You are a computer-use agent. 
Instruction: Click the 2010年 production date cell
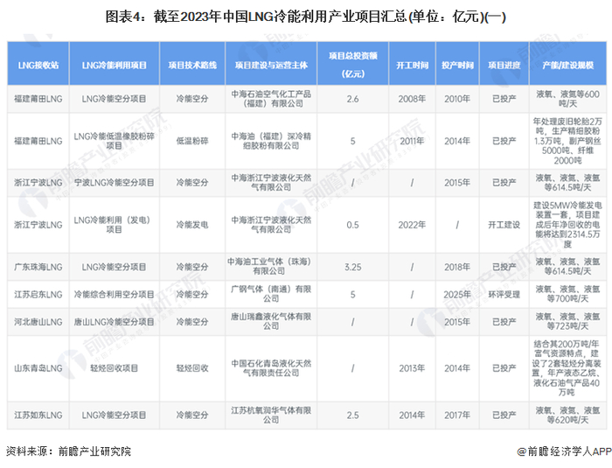[x=457, y=99]
